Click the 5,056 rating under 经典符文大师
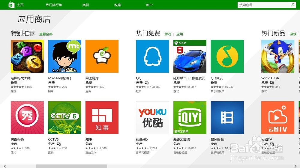 click(x=28, y=87)
